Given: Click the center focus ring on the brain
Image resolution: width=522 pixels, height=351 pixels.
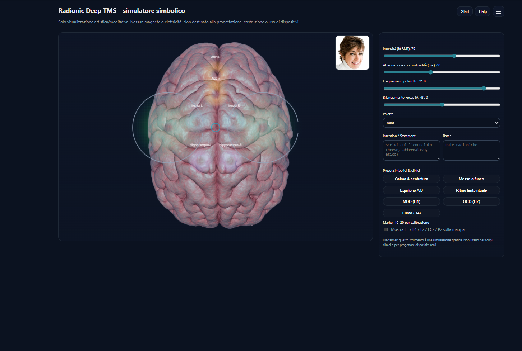Looking at the screenshot, I should (216, 127).
